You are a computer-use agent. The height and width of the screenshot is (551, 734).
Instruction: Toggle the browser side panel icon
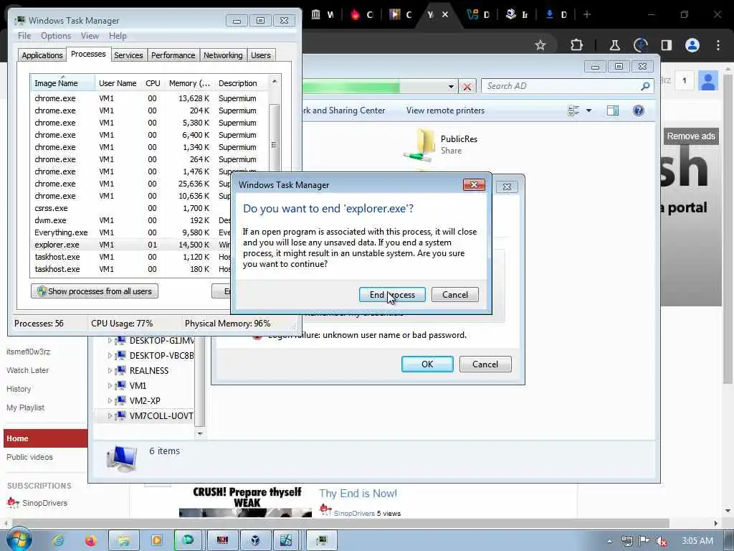coord(666,45)
